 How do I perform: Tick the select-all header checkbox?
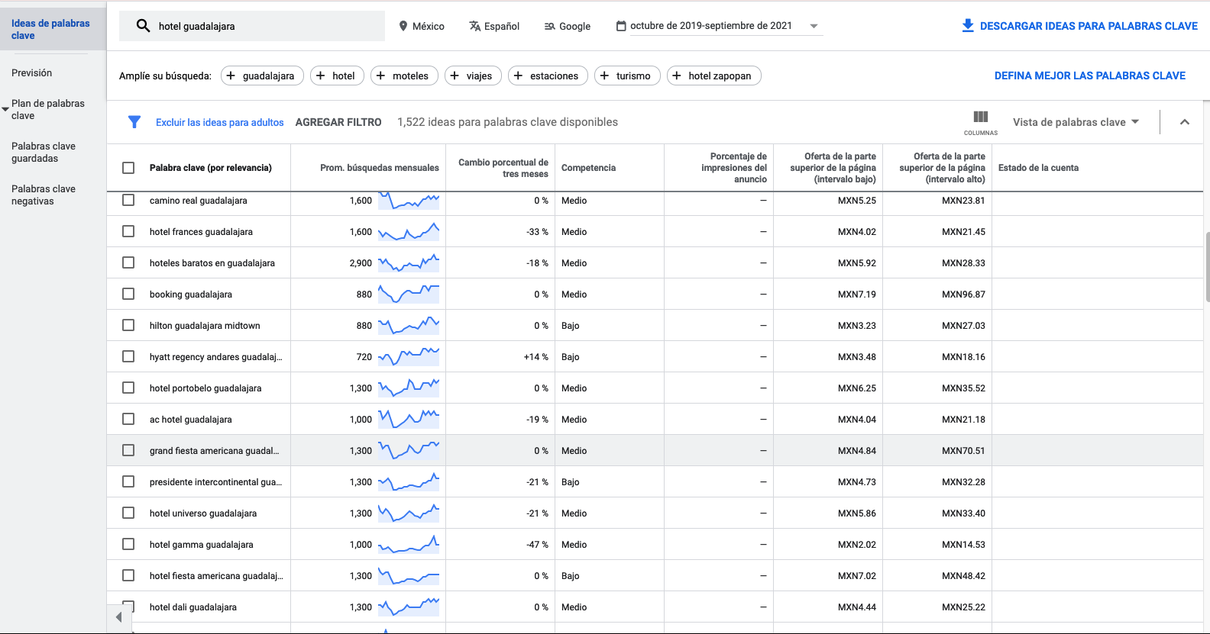(x=128, y=168)
